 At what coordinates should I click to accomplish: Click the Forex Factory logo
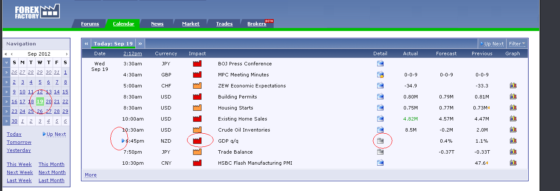click(37, 11)
